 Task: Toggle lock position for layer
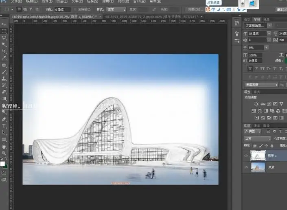[266, 146]
